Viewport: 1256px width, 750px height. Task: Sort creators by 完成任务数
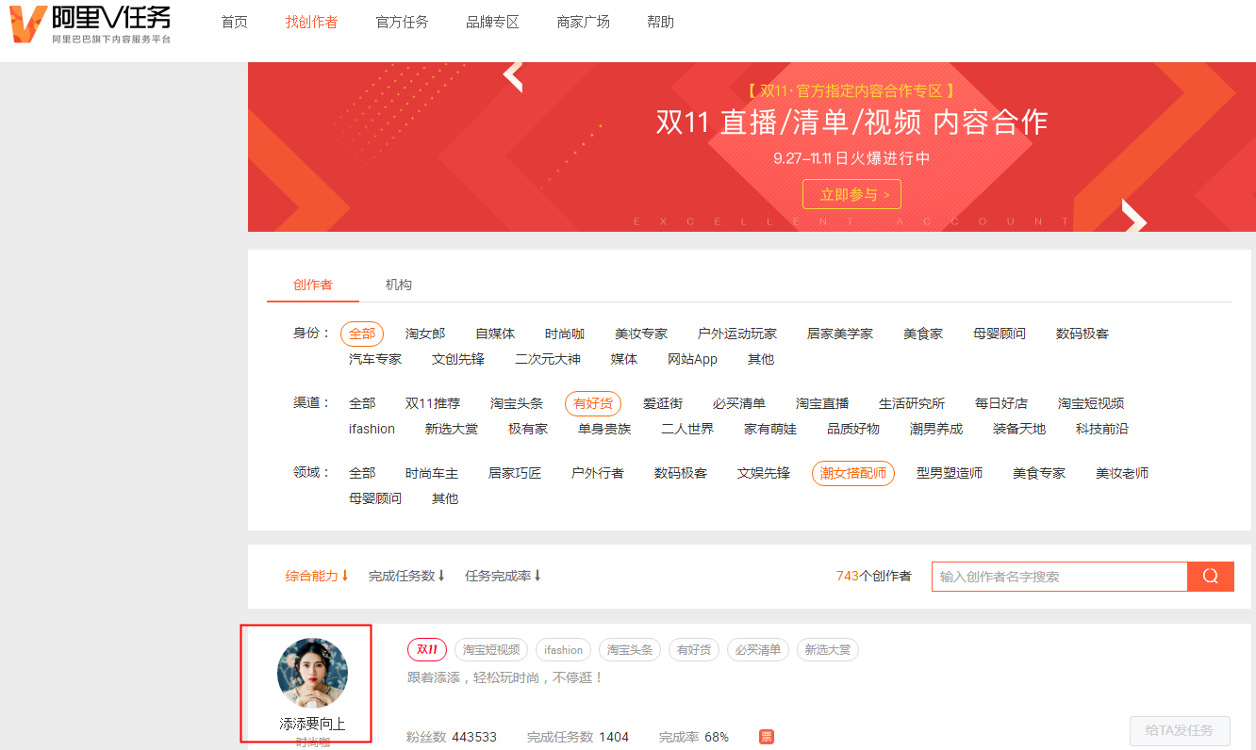[406, 576]
